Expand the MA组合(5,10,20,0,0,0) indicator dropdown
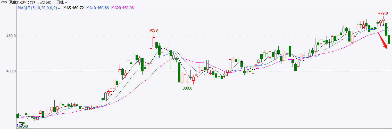 39,8
